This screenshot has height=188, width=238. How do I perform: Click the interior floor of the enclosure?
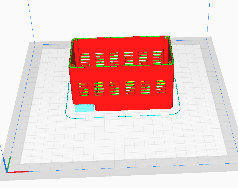pos(120,67)
